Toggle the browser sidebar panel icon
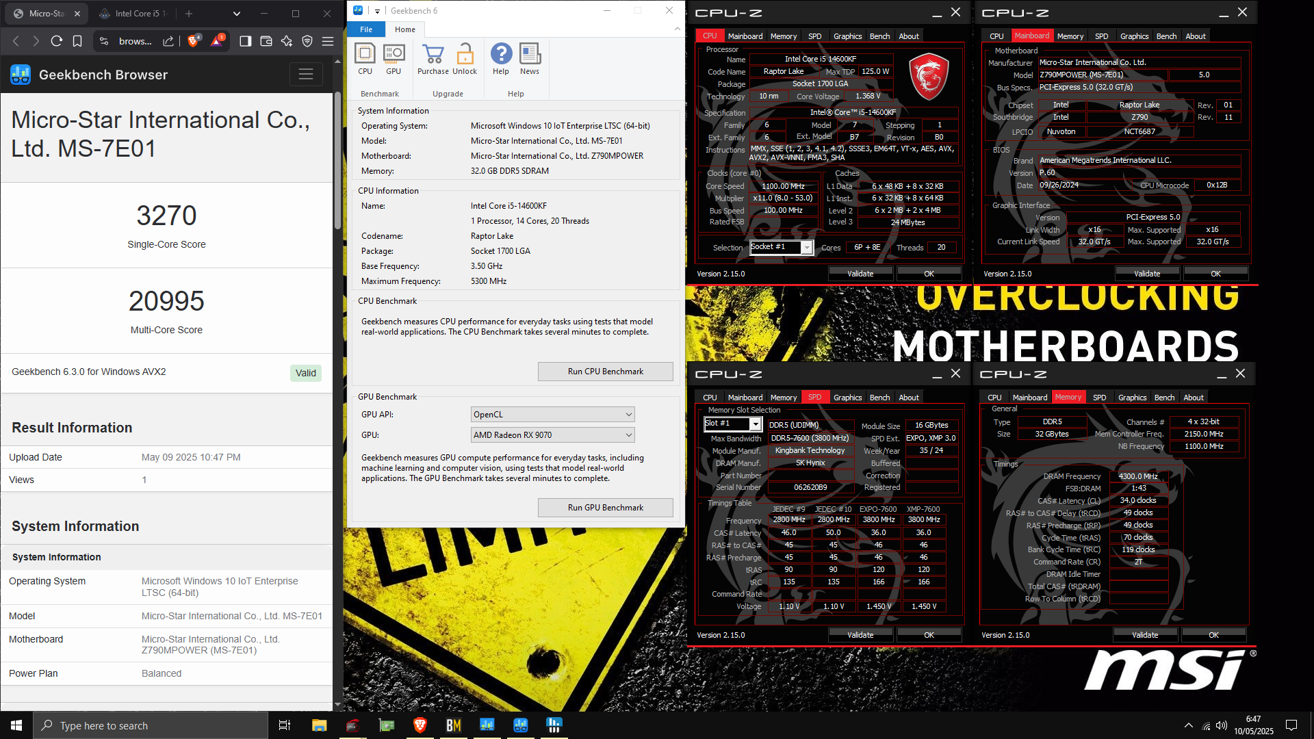This screenshot has height=739, width=1314. point(245,41)
